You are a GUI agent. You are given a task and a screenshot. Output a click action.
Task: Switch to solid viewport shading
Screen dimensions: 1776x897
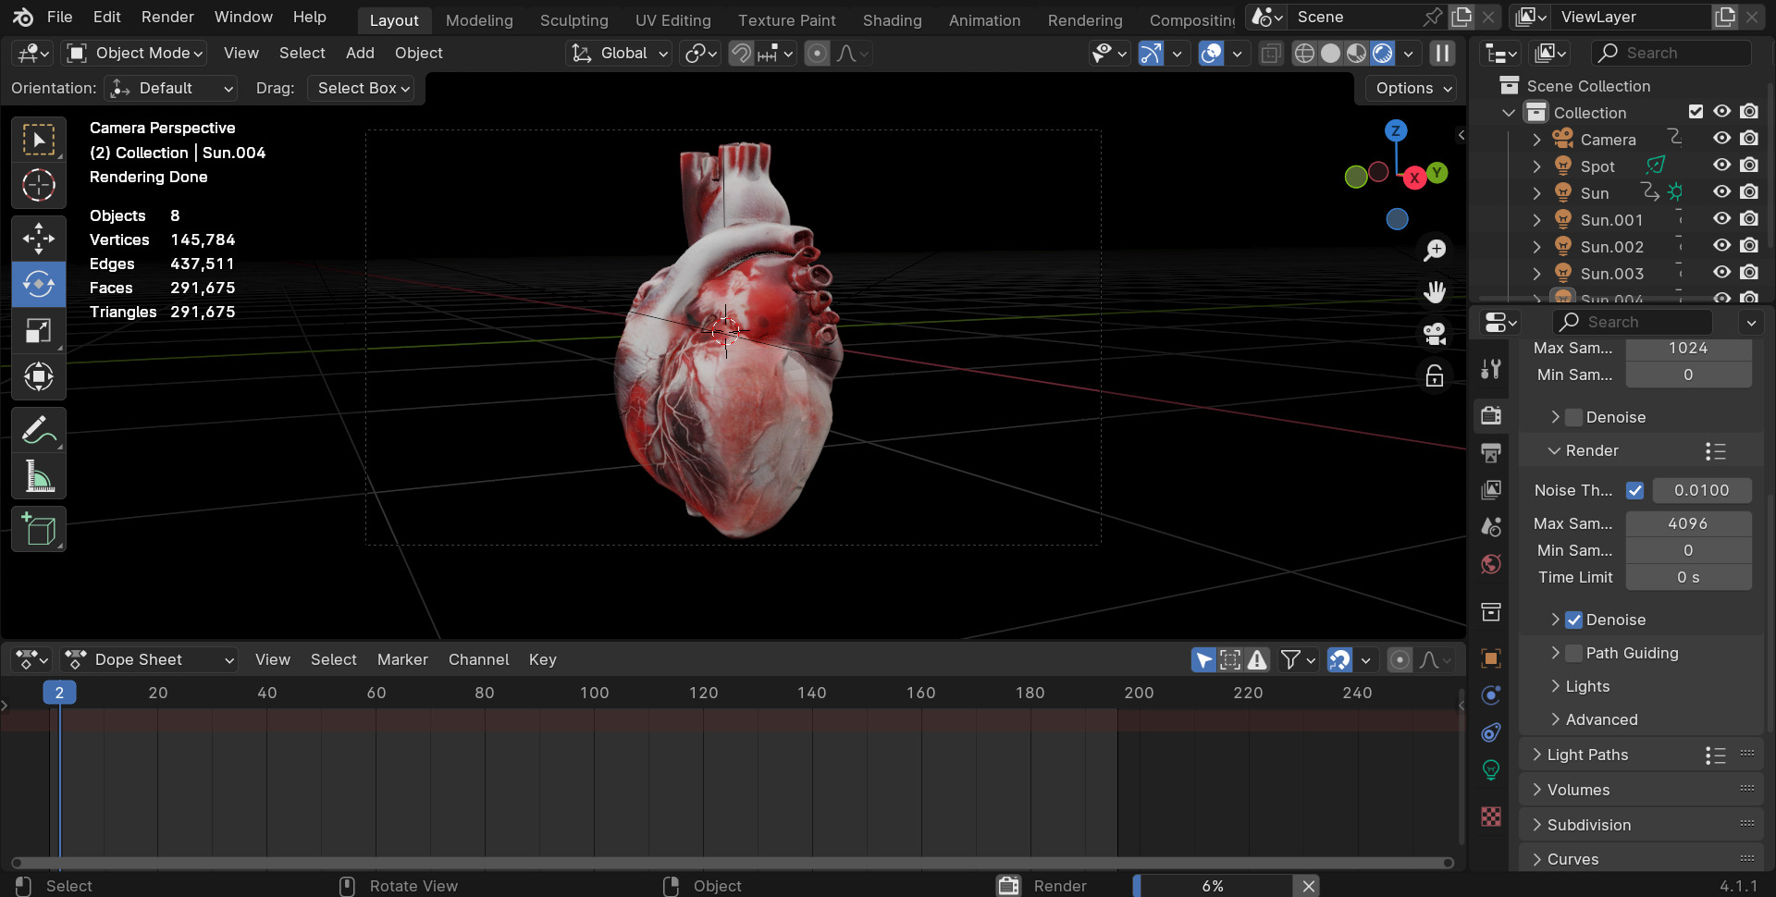point(1330,54)
